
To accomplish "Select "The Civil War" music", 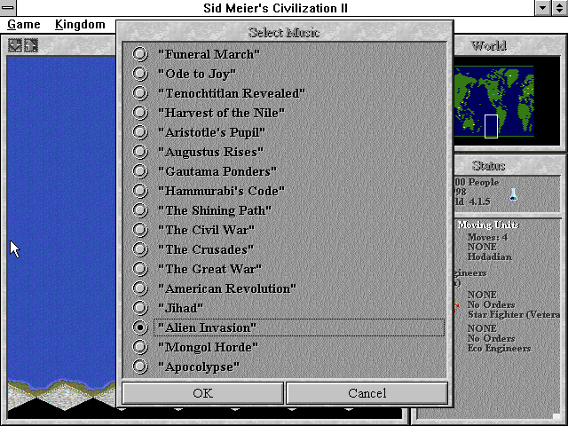I will pos(140,231).
